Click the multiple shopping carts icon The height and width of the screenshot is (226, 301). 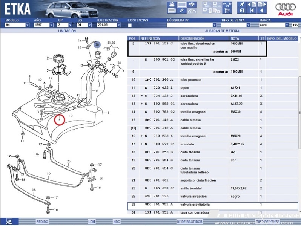tap(227, 5)
